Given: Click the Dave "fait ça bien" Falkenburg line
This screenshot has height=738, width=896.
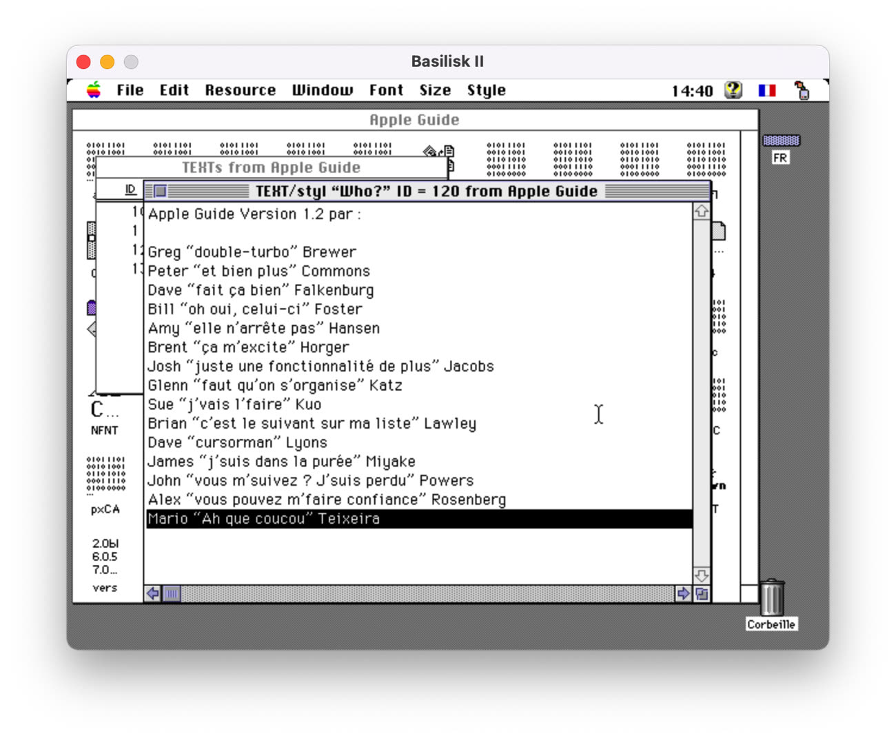Looking at the screenshot, I should point(261,290).
